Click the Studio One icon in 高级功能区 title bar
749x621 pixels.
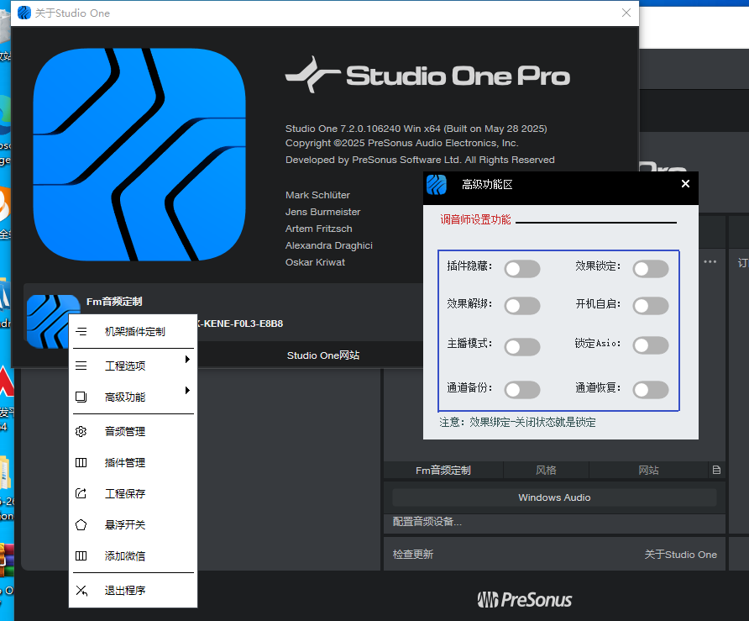[436, 185]
